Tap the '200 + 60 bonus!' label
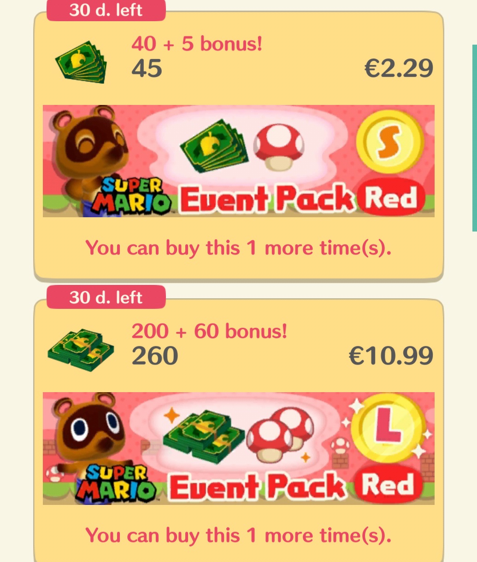Screen dimensions: 477x562 (209, 331)
